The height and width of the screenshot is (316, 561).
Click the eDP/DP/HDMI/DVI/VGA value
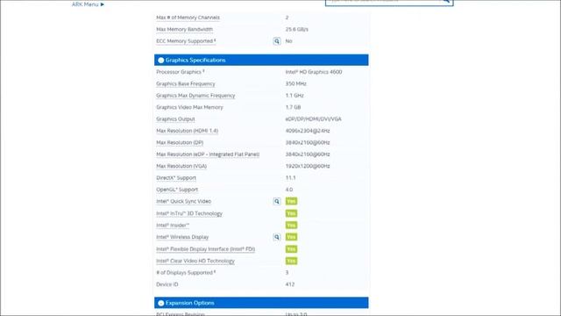click(314, 119)
